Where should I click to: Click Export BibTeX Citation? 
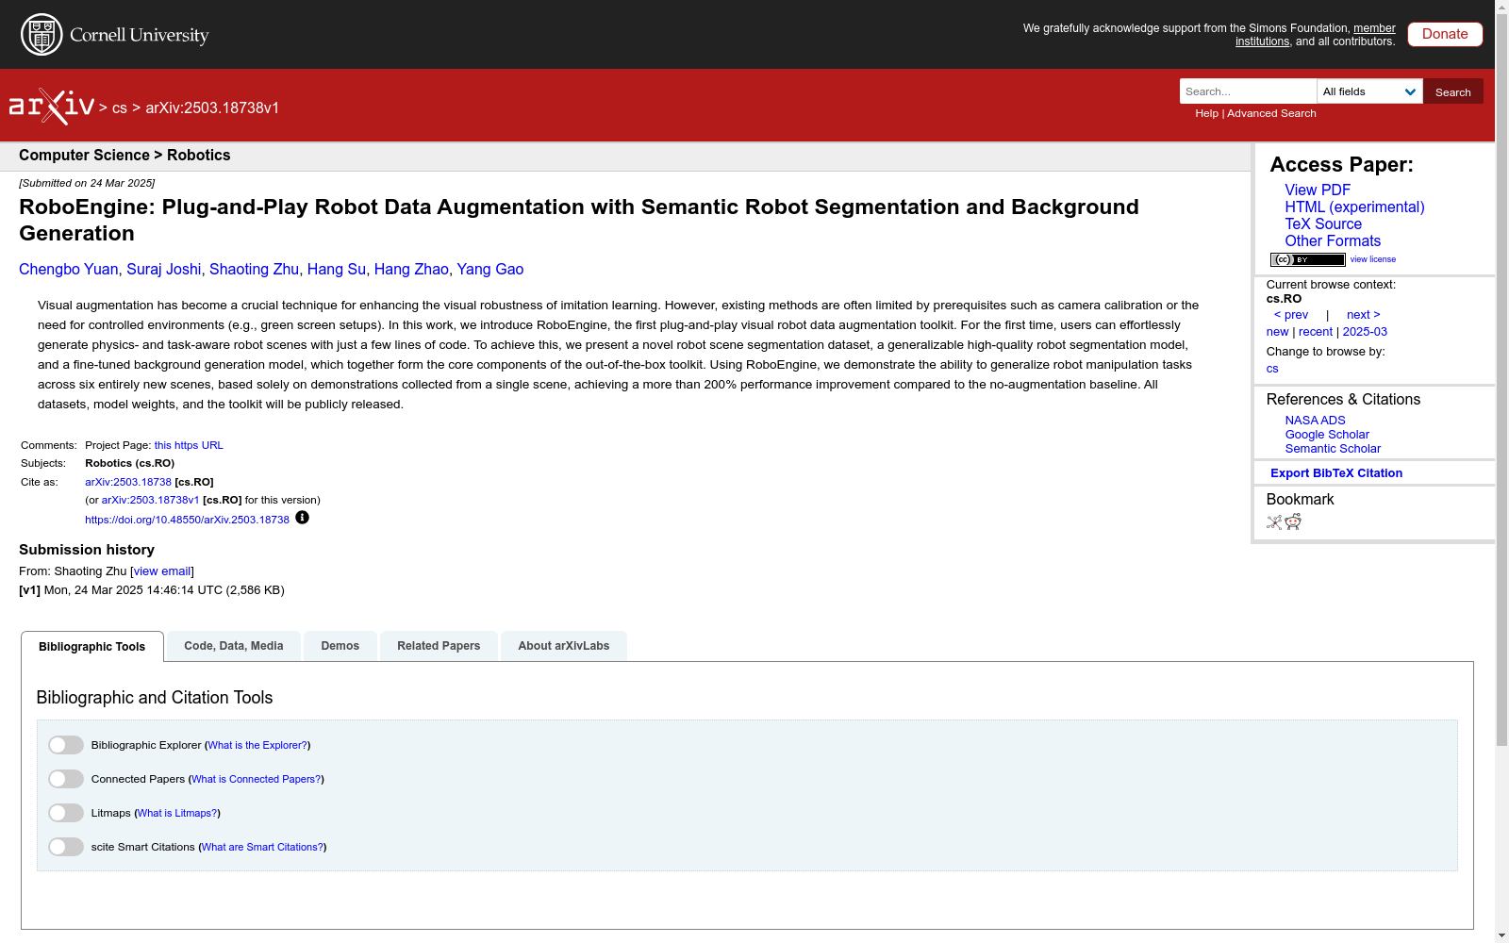coord(1336,473)
